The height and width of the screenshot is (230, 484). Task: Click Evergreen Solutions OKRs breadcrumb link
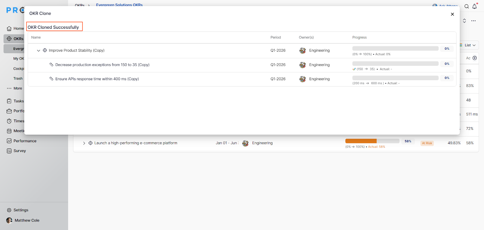coord(119,5)
